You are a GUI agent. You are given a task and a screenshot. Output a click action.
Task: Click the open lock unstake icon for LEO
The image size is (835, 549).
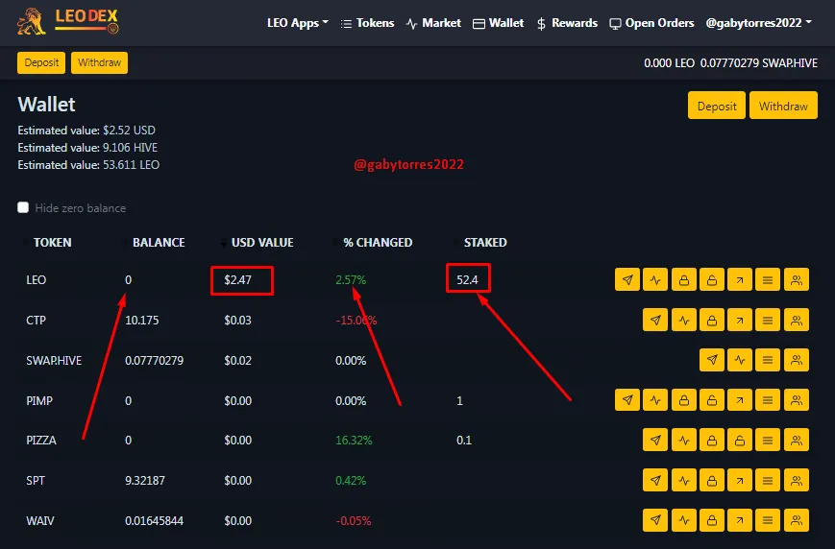[712, 280]
